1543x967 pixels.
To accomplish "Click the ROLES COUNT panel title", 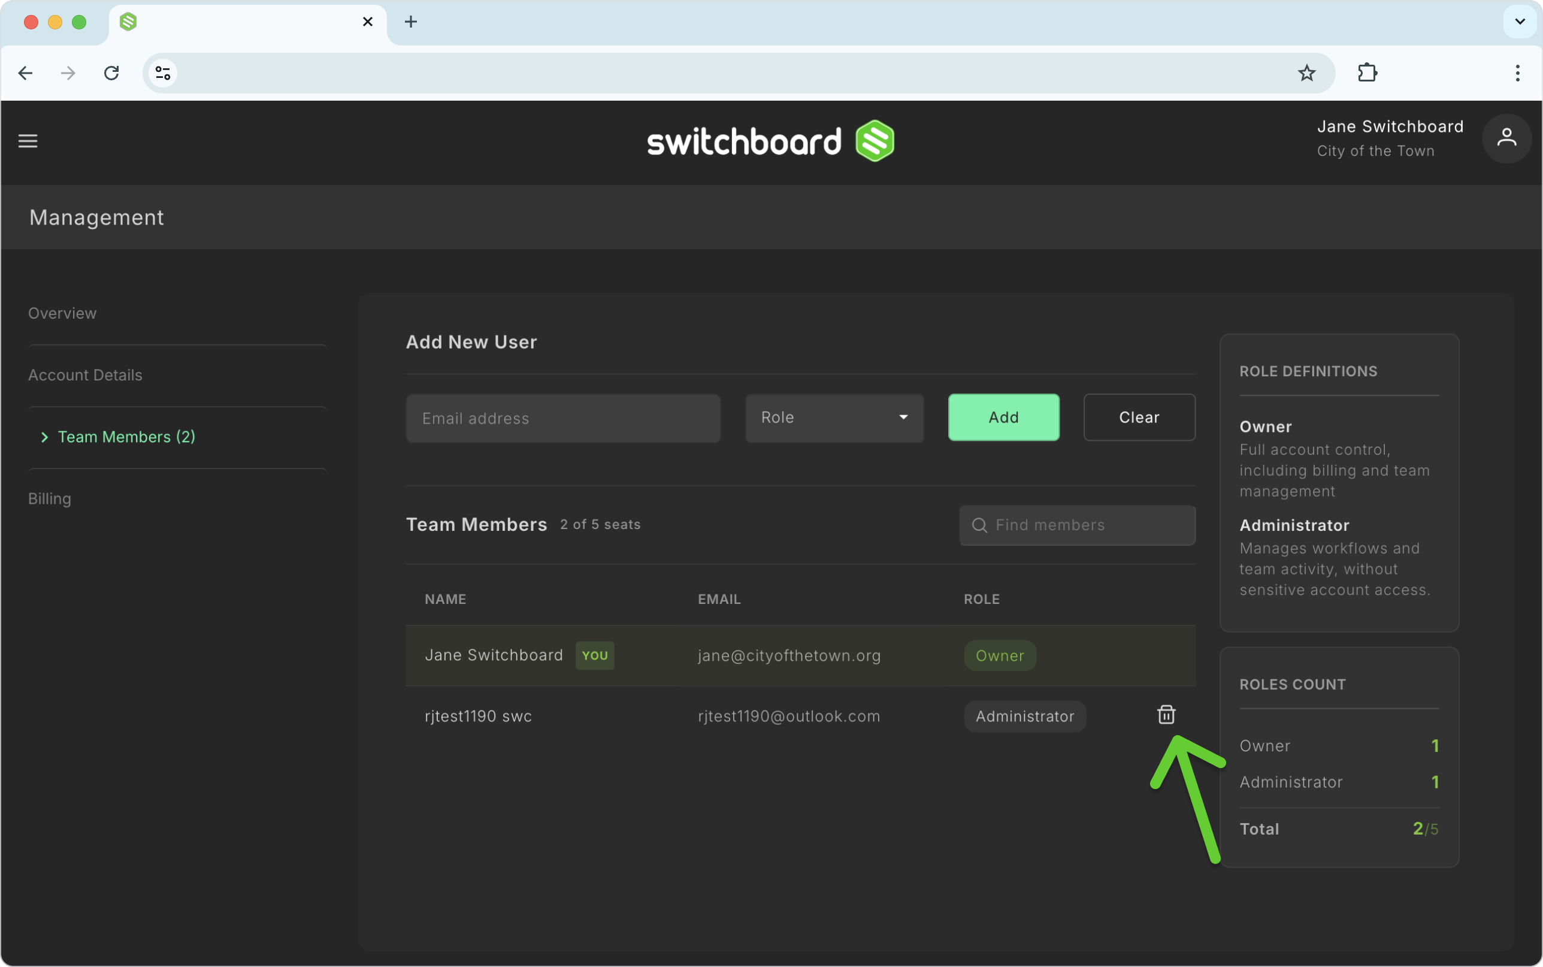I will (1293, 684).
